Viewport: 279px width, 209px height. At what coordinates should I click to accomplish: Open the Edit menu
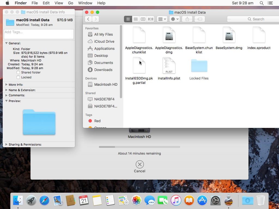point(46,3)
